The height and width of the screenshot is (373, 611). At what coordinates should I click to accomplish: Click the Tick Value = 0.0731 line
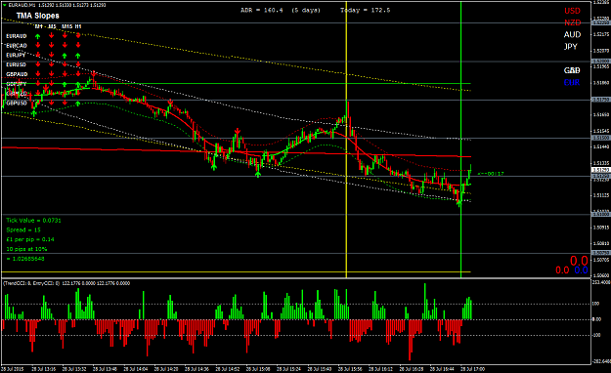(33, 221)
